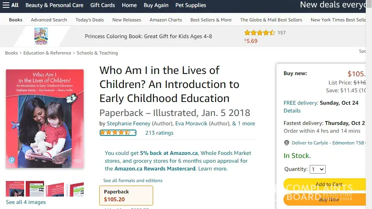Expand the Quantity dropdown
Image resolution: width=372 pixels, height=209 pixels.
317,169
